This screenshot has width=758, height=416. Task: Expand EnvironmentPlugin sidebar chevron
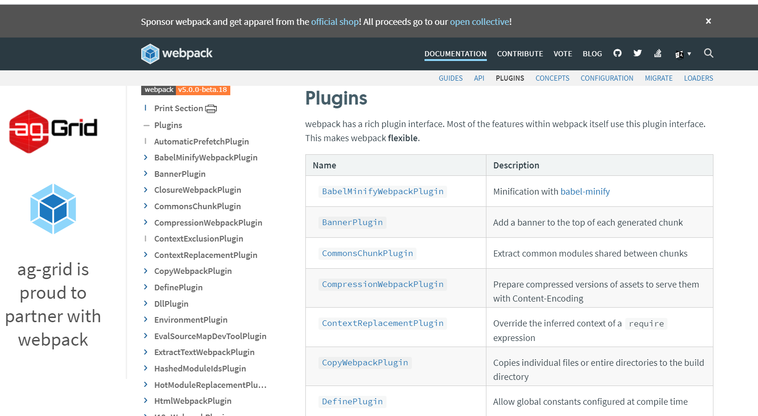tap(145, 319)
